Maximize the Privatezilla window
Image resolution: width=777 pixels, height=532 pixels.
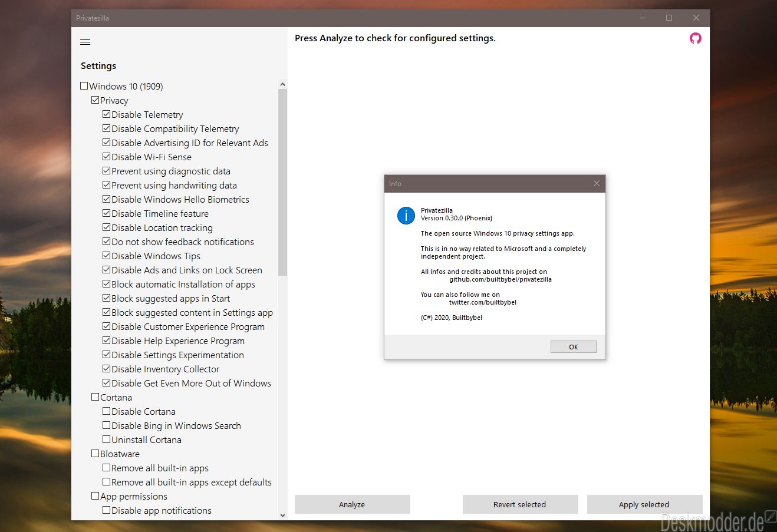click(x=669, y=18)
